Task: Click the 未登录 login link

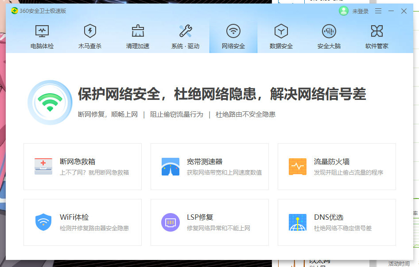Action: 361,11
